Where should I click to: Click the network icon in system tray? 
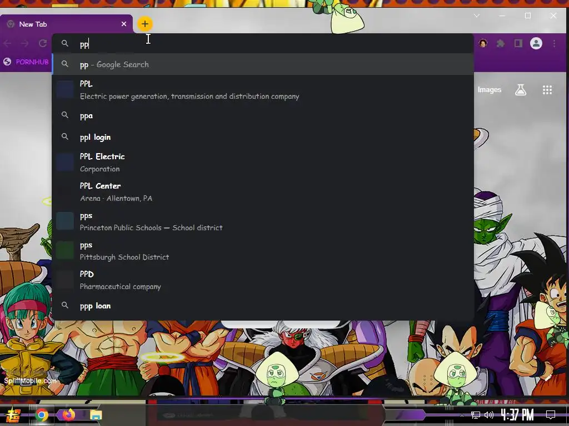coord(476,415)
